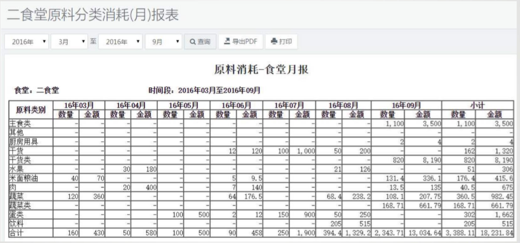Select the 合计 total row label

(x=16, y=233)
